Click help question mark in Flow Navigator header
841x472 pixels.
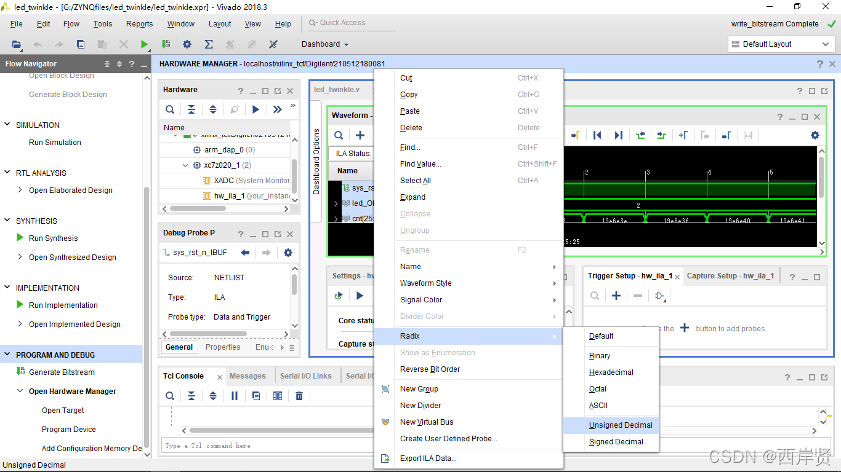pos(132,64)
